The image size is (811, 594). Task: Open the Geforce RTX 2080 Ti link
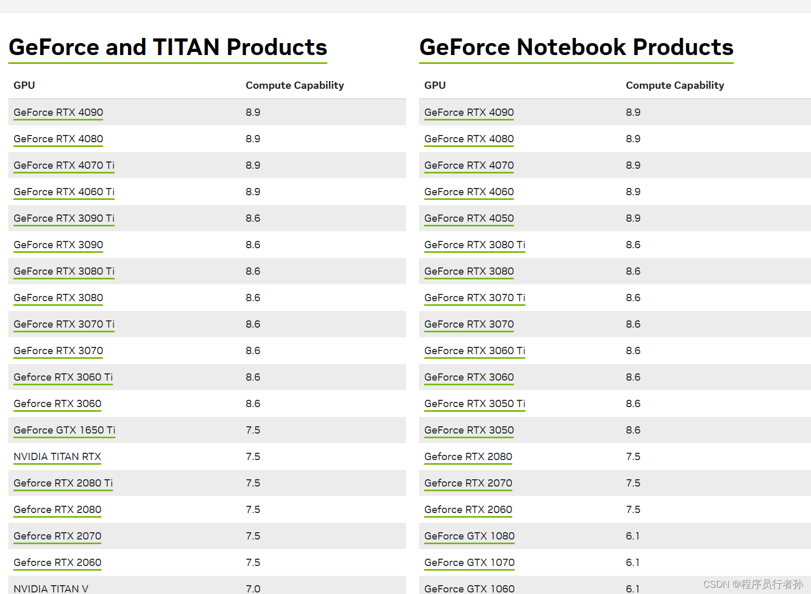click(63, 483)
